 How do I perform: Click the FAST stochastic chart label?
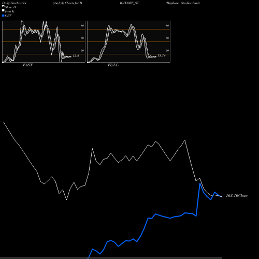point(27,65)
